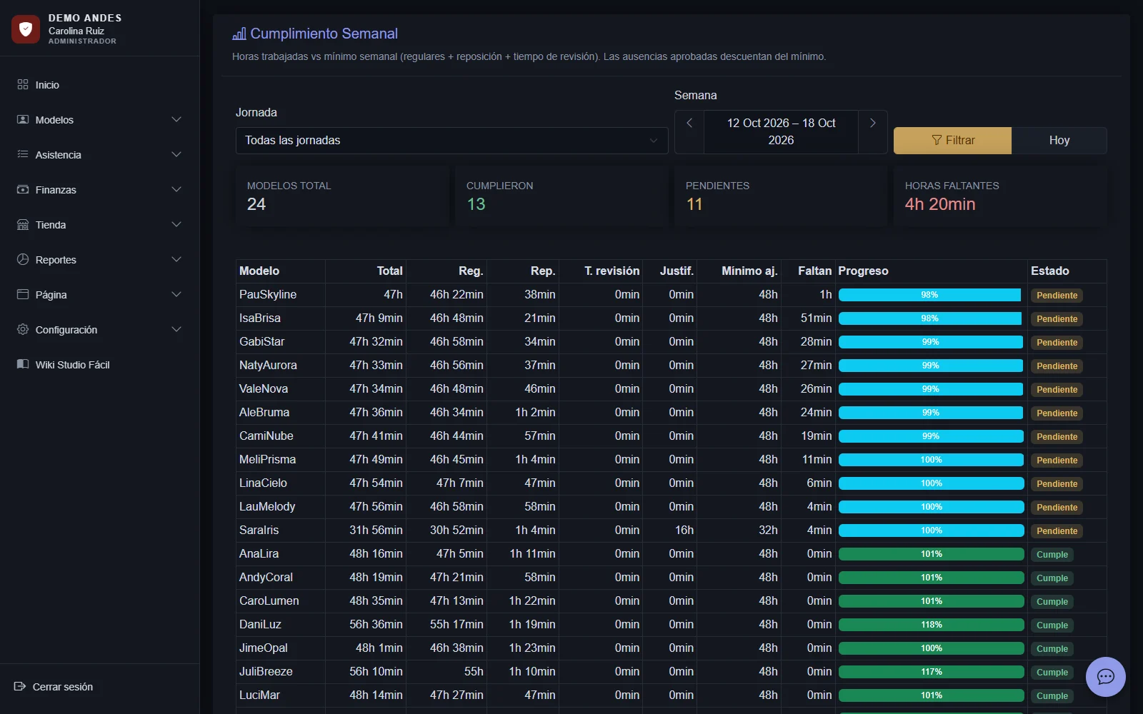Click the week range 12 Oct 2026 – 18 Oct 2026
Image resolution: width=1143 pixels, height=714 pixels.
(781, 131)
